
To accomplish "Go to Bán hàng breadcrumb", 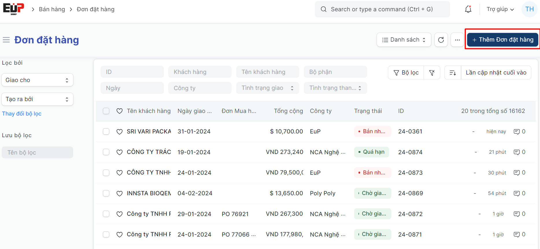I will tap(52, 9).
